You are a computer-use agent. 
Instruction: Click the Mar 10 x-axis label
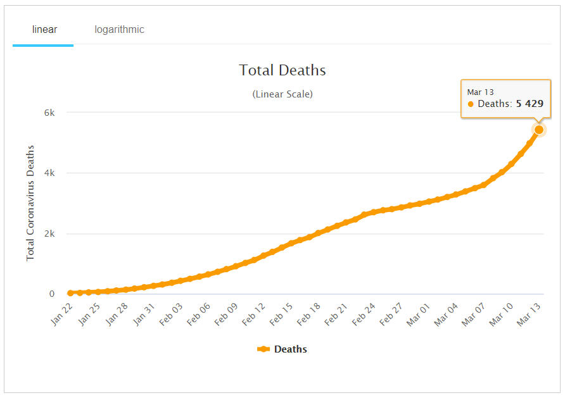[x=500, y=314]
